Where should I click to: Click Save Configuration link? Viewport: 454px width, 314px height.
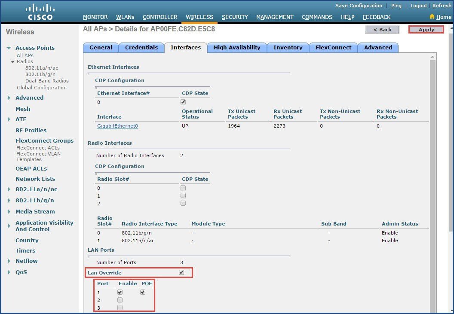pos(359,6)
